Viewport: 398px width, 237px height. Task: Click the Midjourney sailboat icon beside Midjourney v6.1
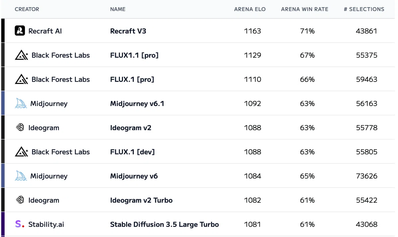click(x=21, y=103)
